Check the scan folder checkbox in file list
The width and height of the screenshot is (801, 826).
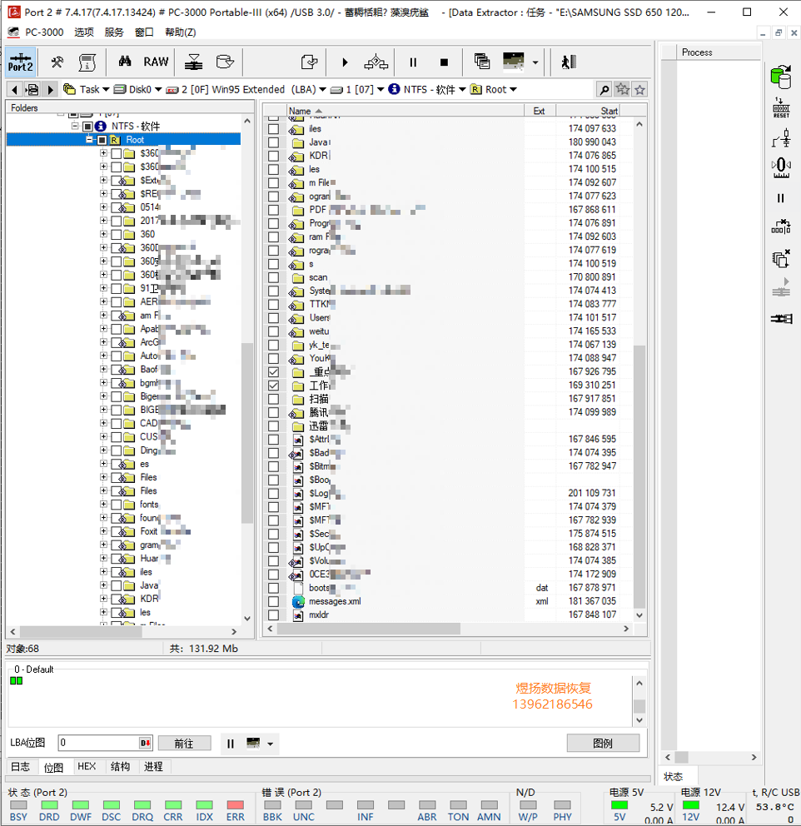coord(273,277)
